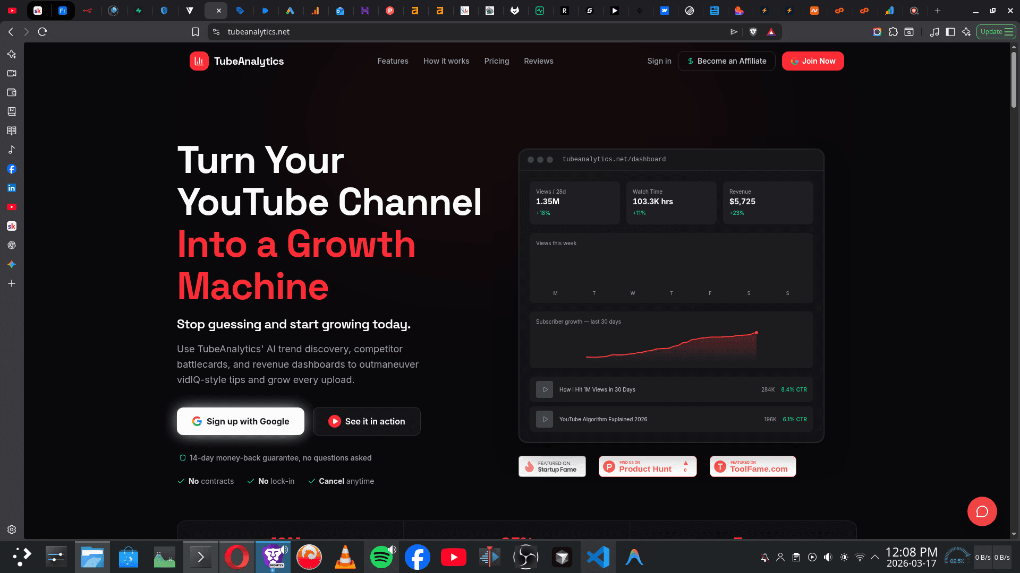This screenshot has height=573, width=1020.
Task: Open browser extensions via puzzle icon
Action: [892, 32]
